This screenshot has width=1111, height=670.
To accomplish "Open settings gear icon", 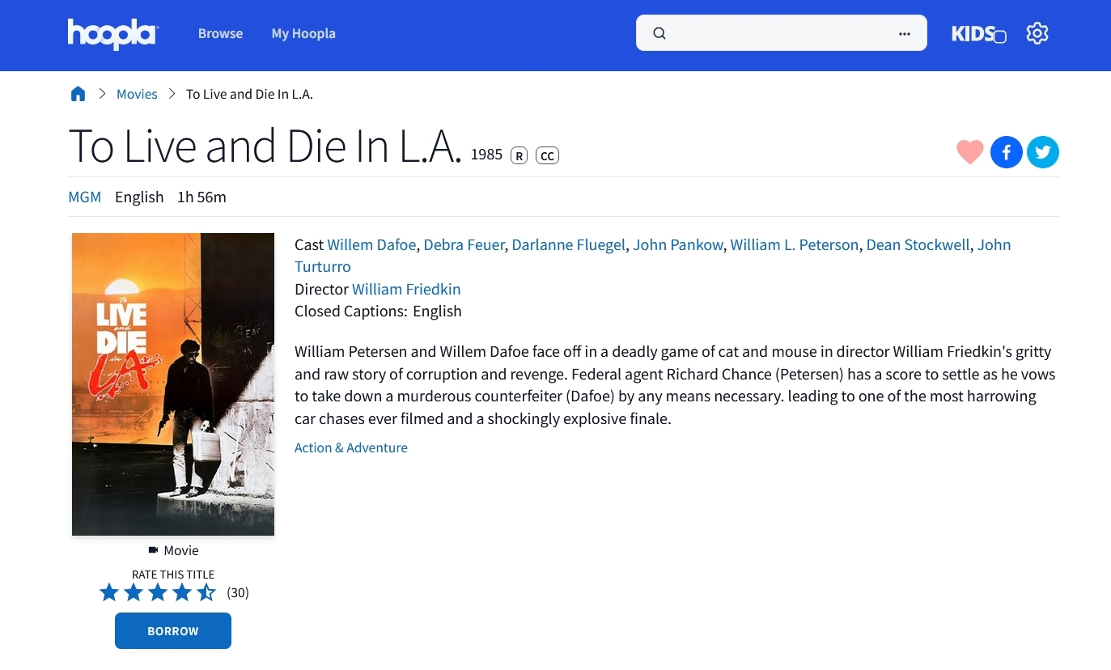I will tap(1037, 33).
